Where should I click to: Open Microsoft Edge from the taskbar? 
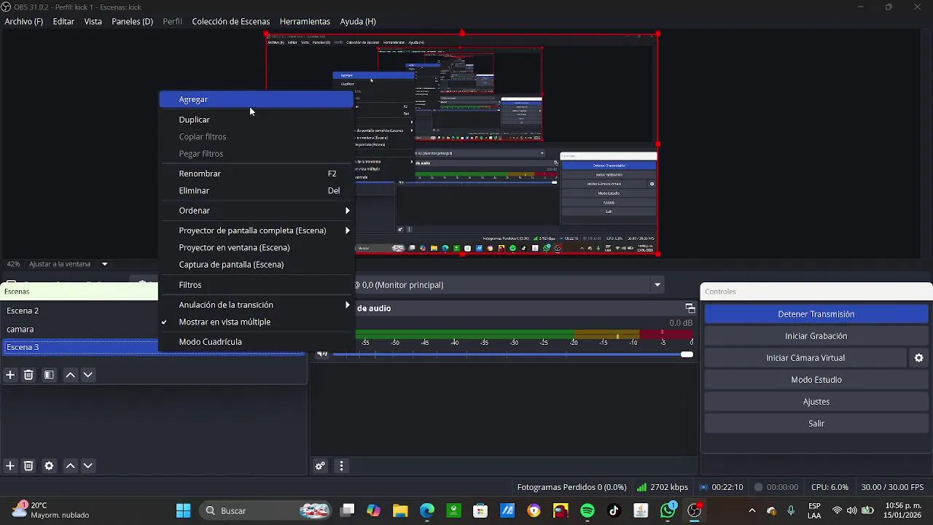click(x=426, y=510)
